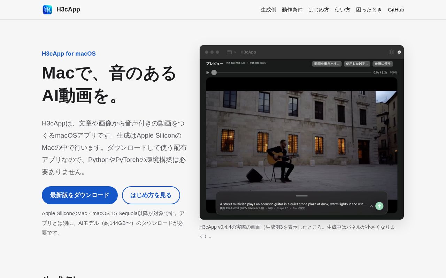
Task: Open the 使い方 nav item
Action: click(x=343, y=10)
